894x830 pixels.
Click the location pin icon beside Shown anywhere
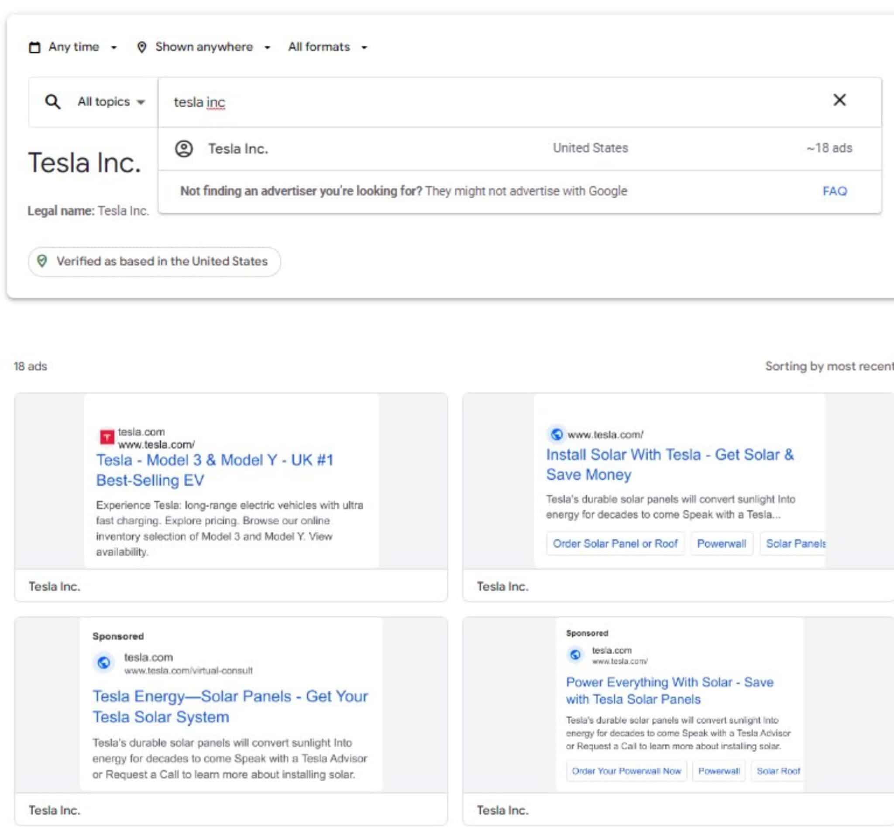tap(141, 47)
